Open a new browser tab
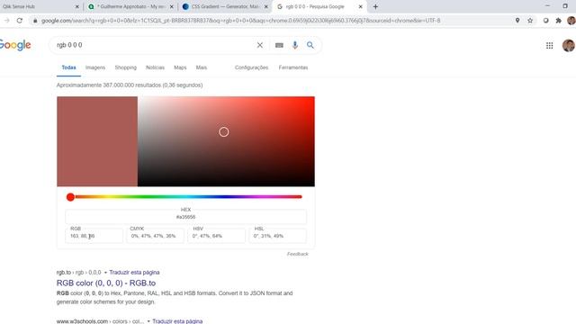This screenshot has width=576, height=324. coord(375,6)
